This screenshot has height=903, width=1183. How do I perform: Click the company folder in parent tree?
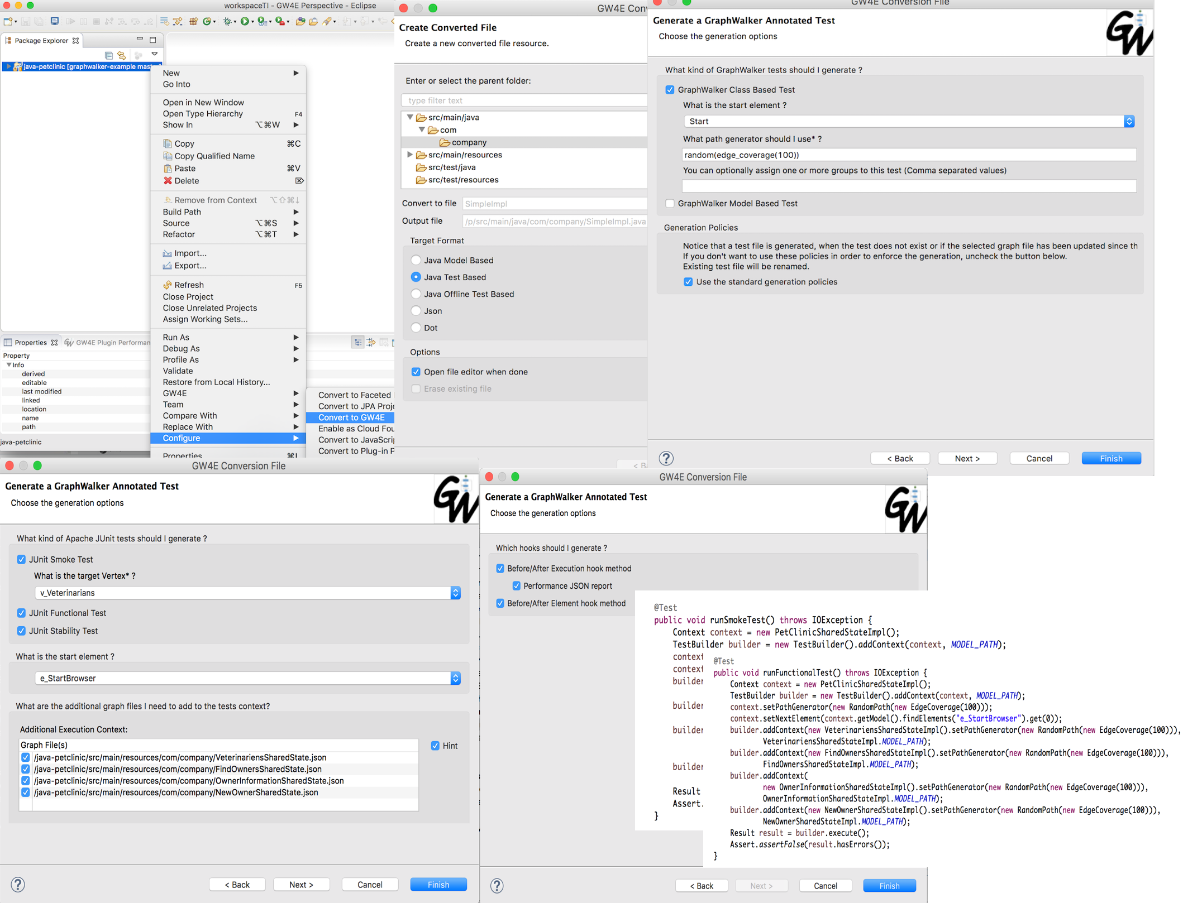click(x=463, y=142)
